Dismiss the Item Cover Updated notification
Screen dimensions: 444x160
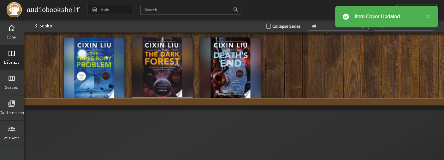tap(428, 16)
